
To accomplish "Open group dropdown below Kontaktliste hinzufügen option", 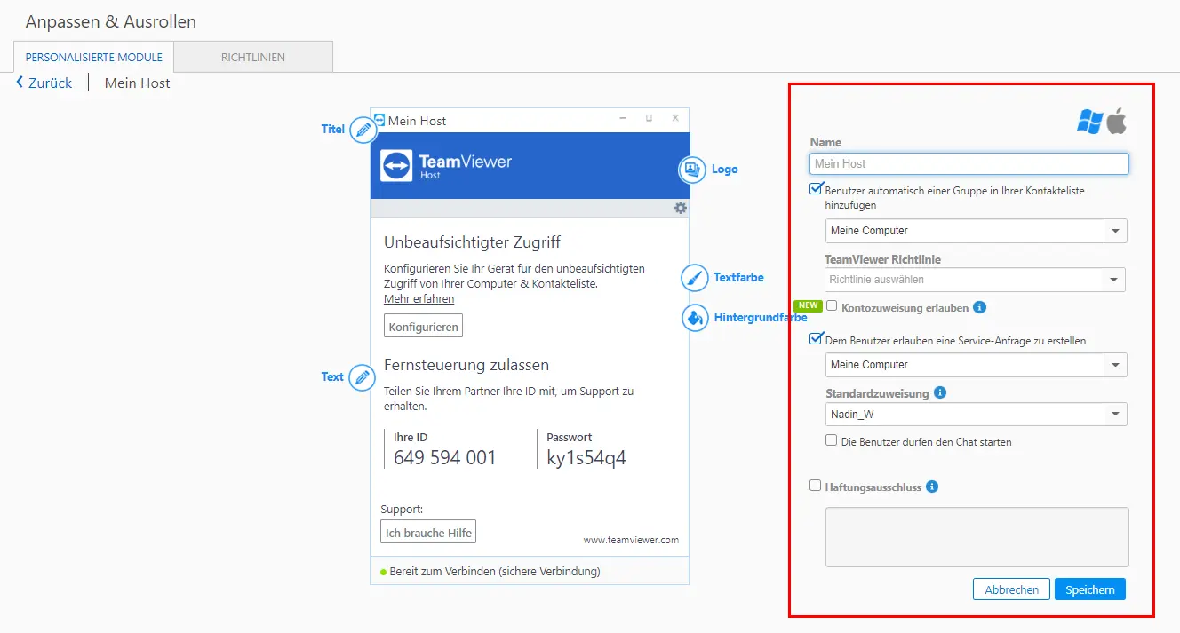I will pos(976,231).
